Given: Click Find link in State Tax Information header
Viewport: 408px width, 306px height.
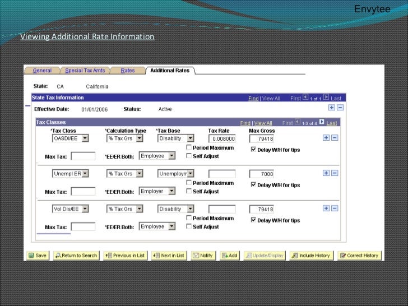Looking at the screenshot, I should point(253,99).
